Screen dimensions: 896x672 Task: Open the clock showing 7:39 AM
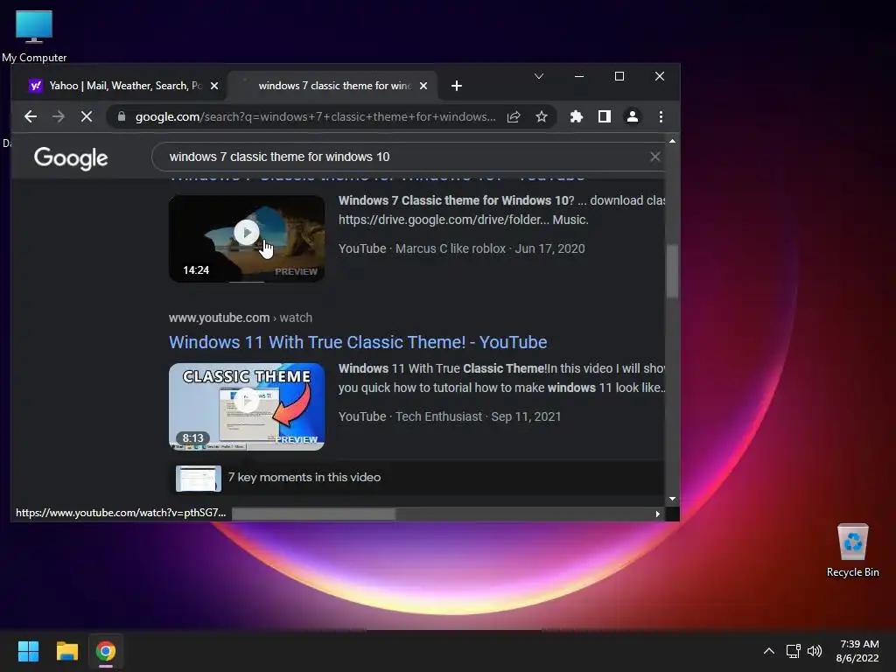click(x=857, y=651)
